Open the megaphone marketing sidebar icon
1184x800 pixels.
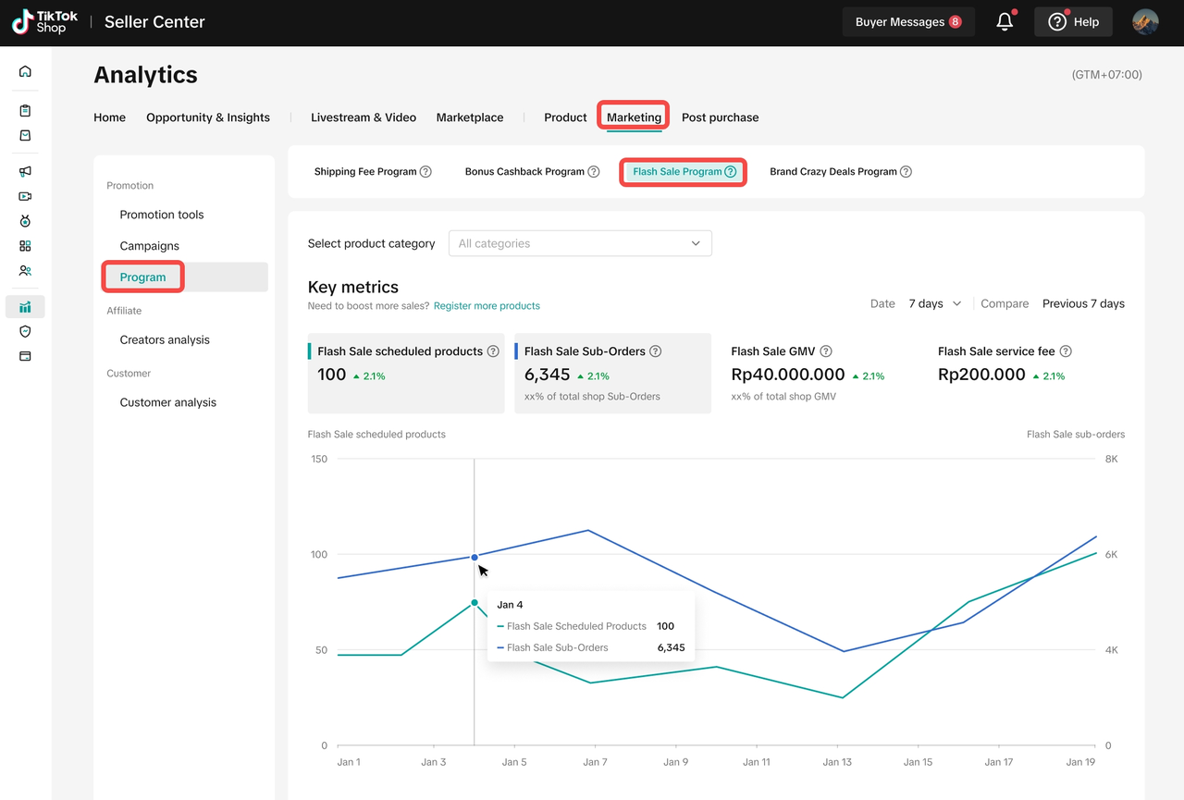25,171
